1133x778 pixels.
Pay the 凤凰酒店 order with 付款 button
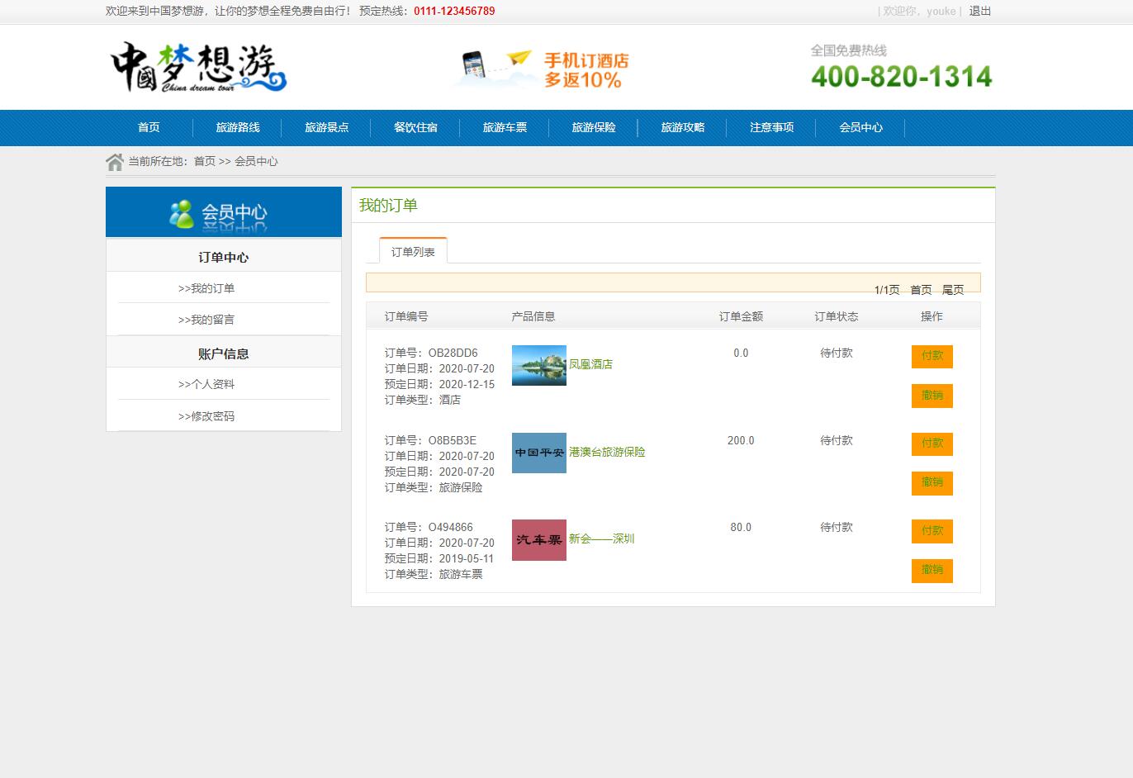[932, 356]
